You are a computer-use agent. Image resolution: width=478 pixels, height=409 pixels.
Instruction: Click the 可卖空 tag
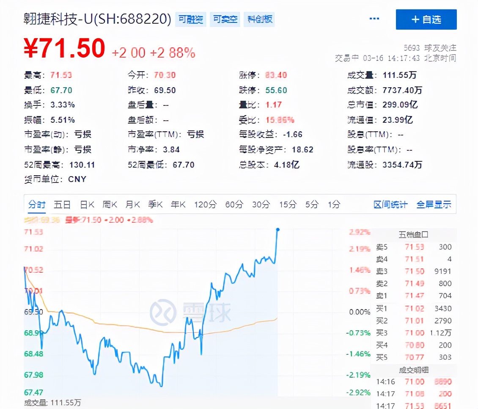(225, 19)
